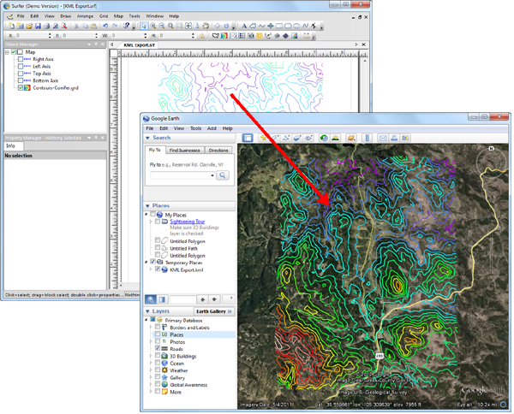Viewport: 514px width, 414px height.
Task: Toggle the Top Axis checkbox in Object Manager
Action: pyautogui.click(x=21, y=74)
